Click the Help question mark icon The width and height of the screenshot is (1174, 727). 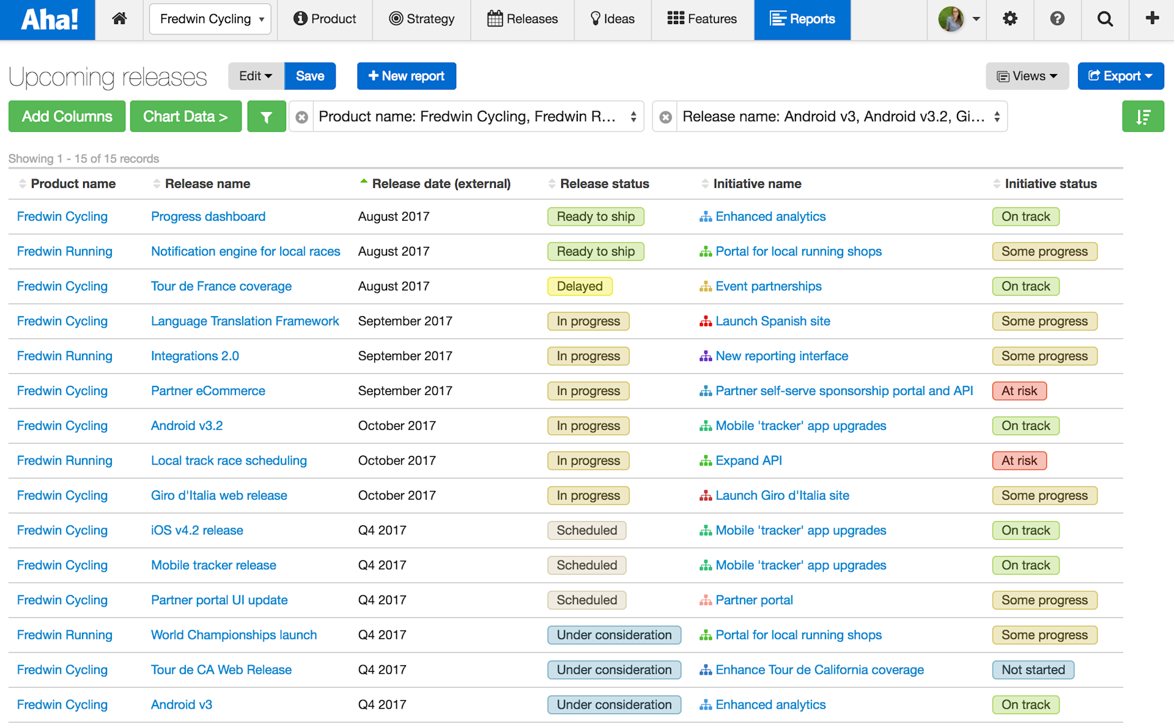pos(1057,19)
